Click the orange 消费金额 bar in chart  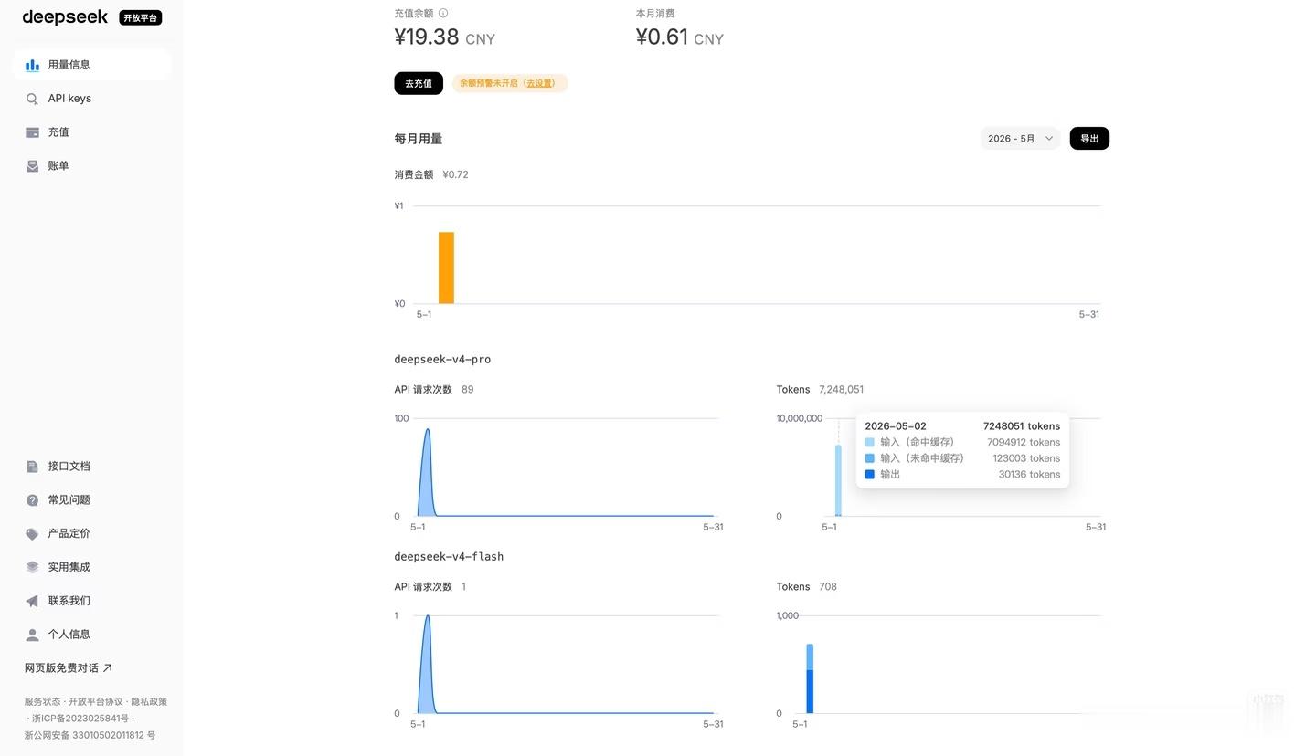click(446, 268)
